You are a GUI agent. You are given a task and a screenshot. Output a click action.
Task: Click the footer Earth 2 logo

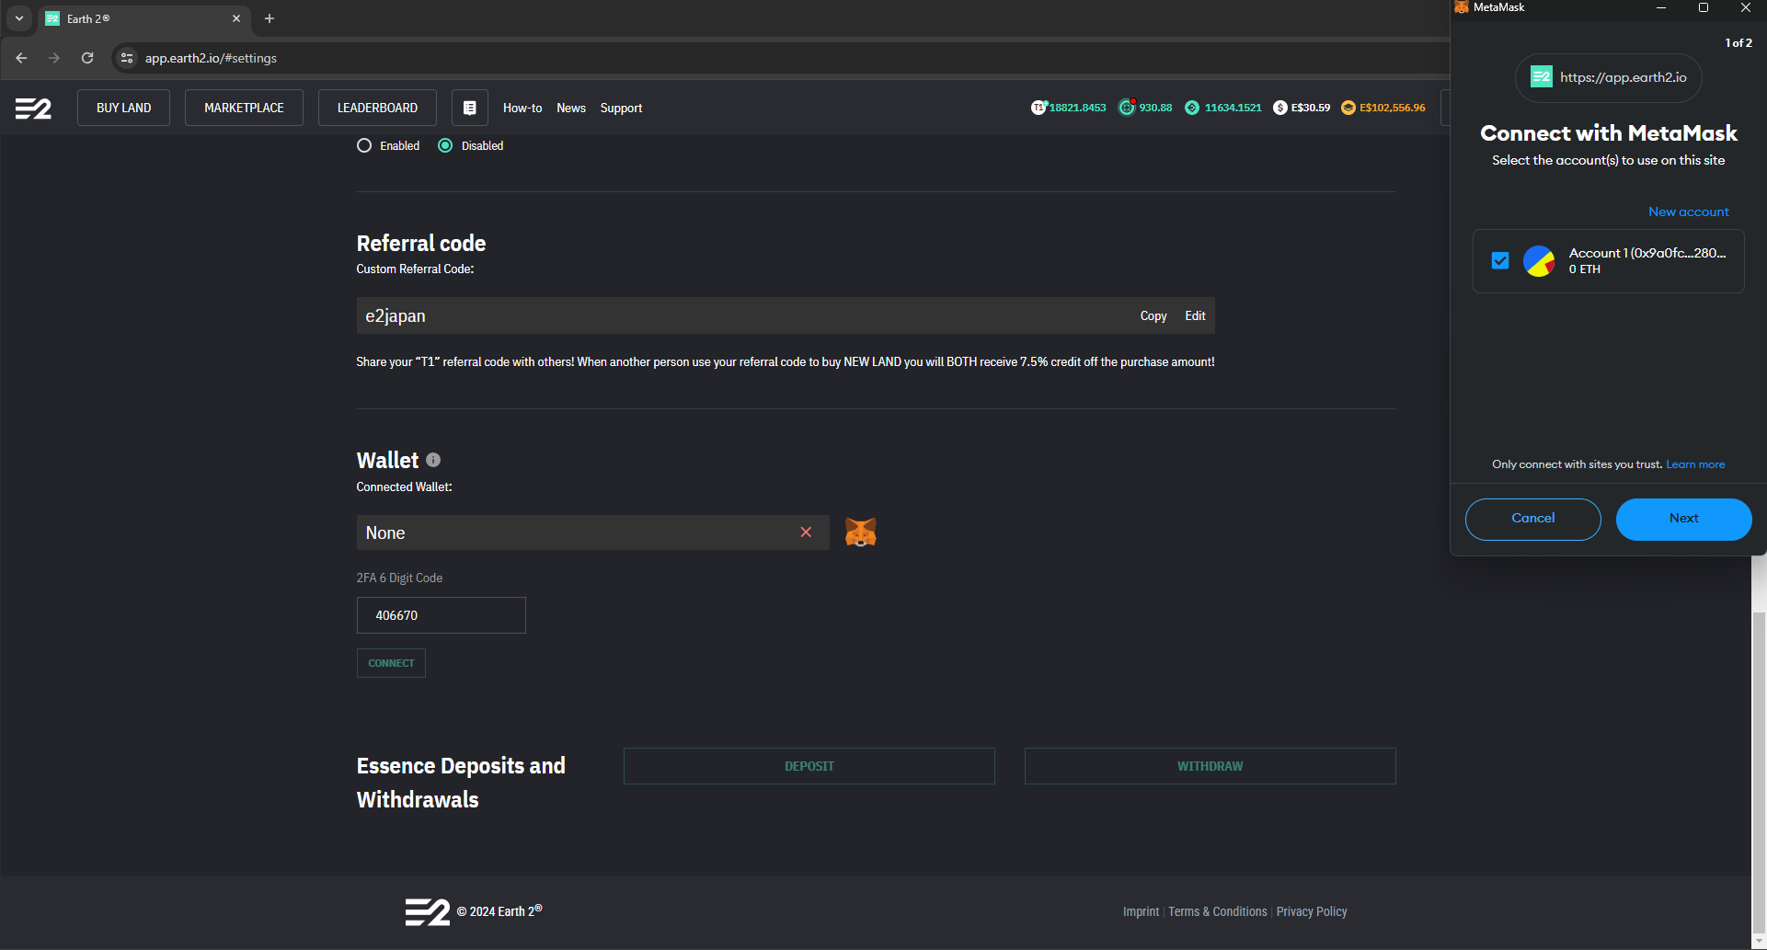428,911
